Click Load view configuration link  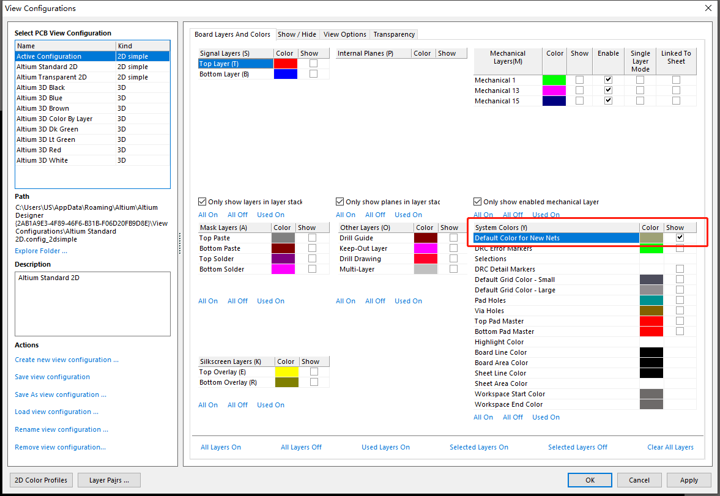pyautogui.click(x=56, y=412)
